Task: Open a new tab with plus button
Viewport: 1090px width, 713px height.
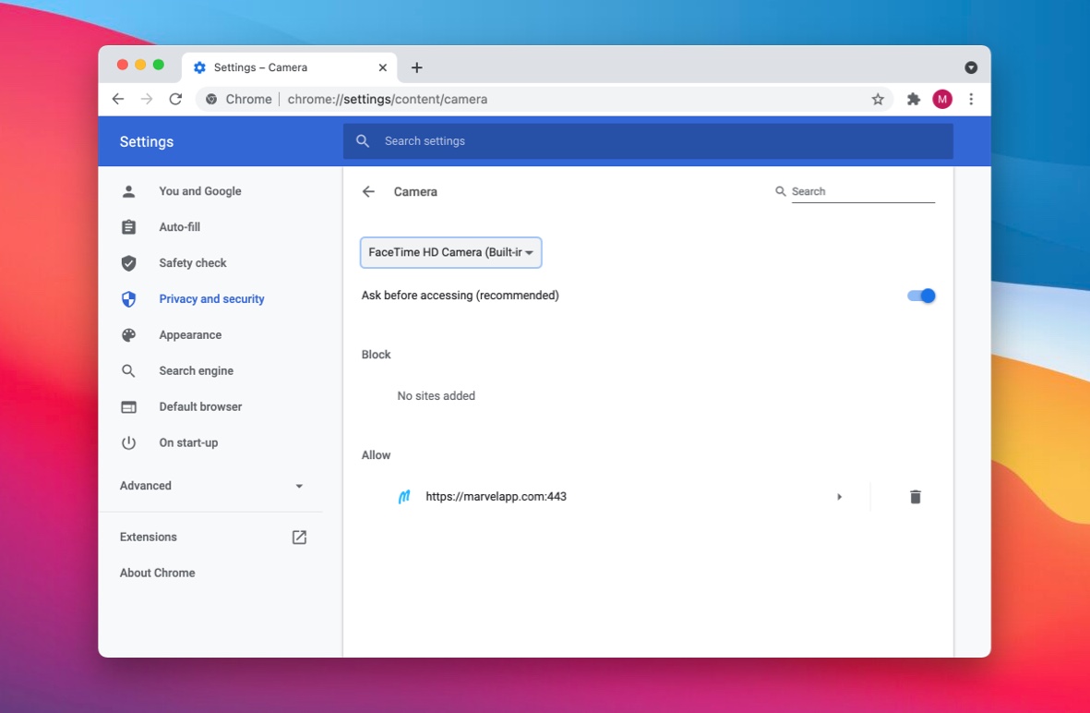Action: [x=416, y=67]
